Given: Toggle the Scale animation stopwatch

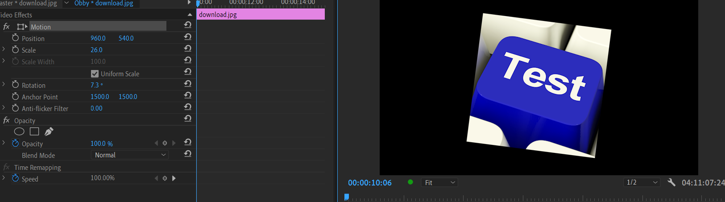Looking at the screenshot, I should (x=16, y=49).
